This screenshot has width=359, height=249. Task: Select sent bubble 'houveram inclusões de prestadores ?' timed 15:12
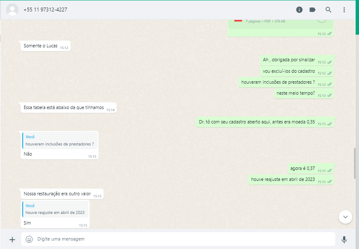point(286,82)
